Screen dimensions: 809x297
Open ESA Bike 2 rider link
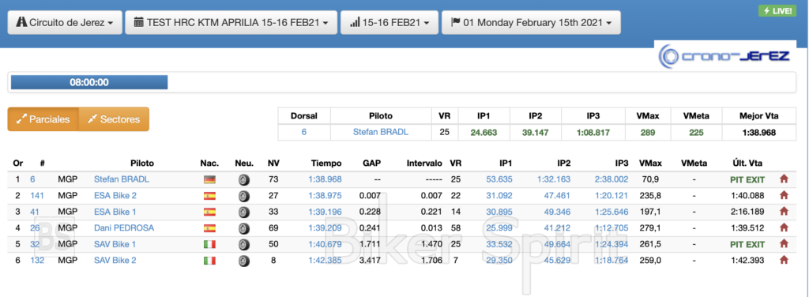[115, 195]
